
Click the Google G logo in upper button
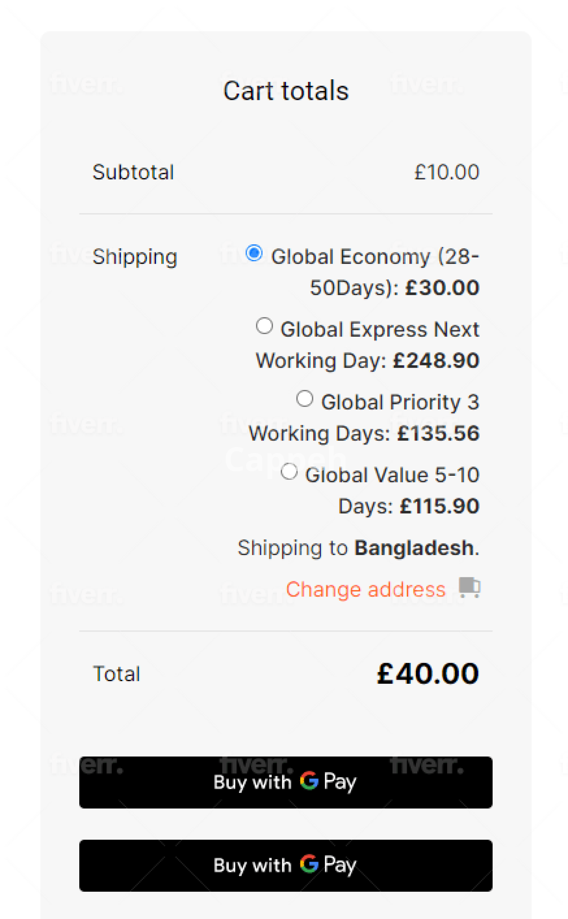pyautogui.click(x=309, y=781)
